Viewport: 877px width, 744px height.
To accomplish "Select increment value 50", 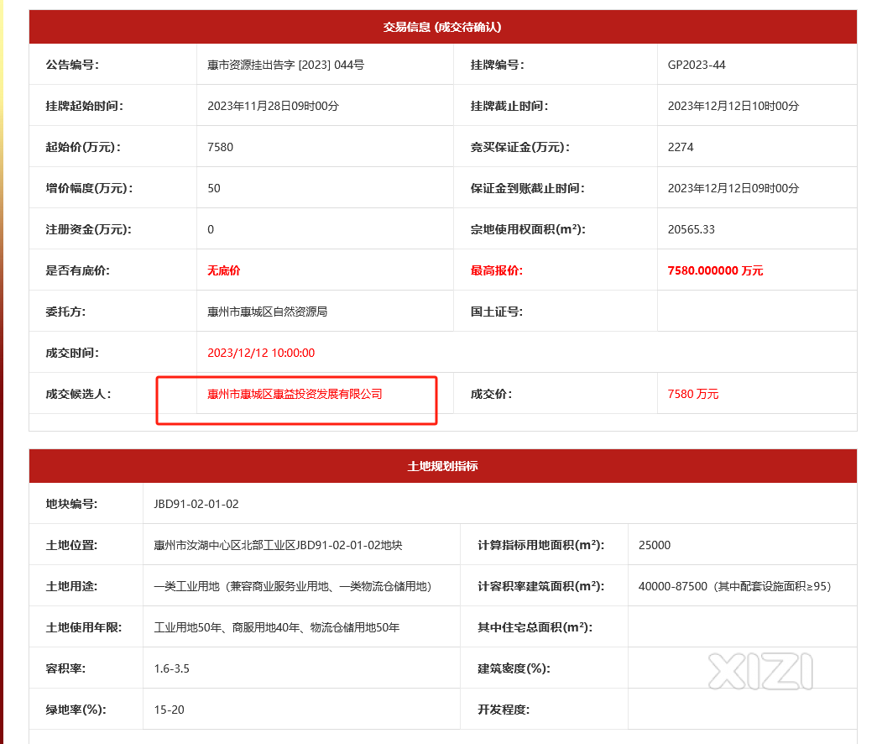I will [x=214, y=188].
